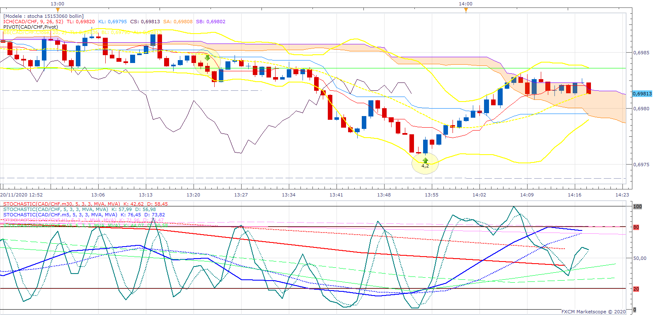
Task: Click the 14:02 time axis label
Action: pos(479,195)
